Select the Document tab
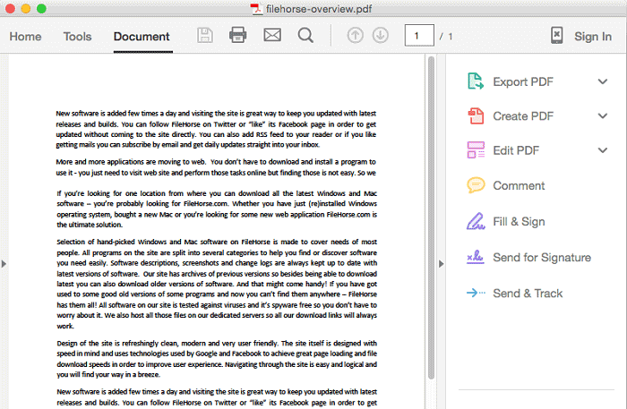 [142, 37]
